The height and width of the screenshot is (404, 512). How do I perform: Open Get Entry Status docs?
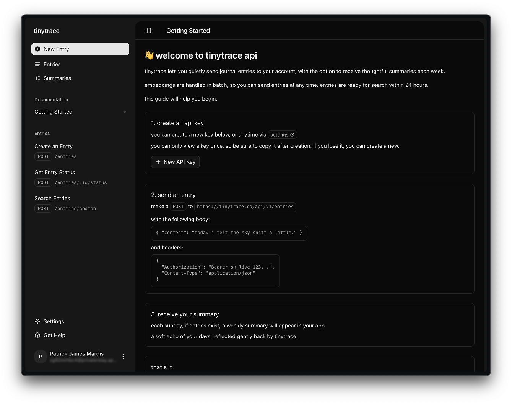[x=55, y=172]
